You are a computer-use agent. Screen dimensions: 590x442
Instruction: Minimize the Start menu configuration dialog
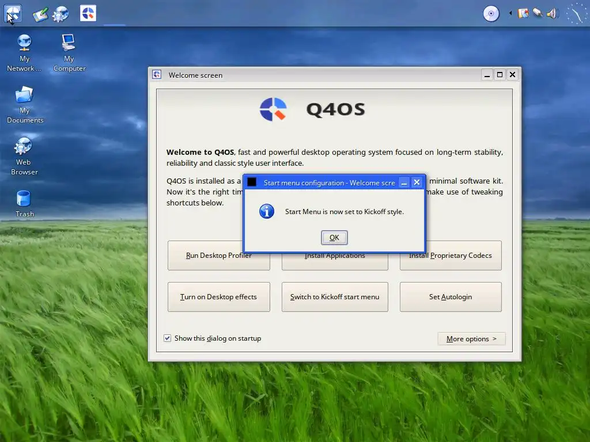pyautogui.click(x=404, y=182)
